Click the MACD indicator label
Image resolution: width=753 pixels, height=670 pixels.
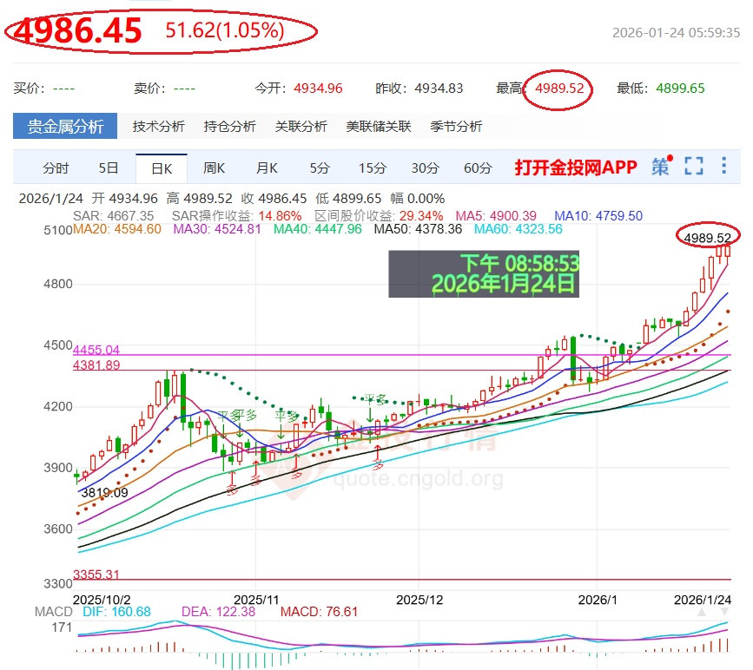(52, 611)
